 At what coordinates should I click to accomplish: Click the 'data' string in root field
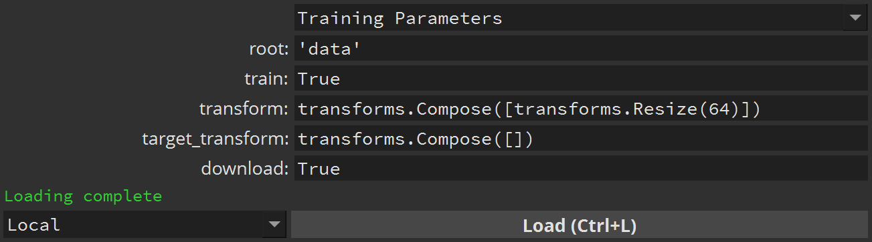pyautogui.click(x=329, y=49)
